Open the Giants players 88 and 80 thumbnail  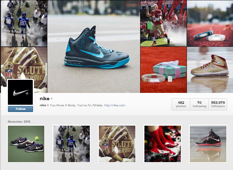point(72,144)
